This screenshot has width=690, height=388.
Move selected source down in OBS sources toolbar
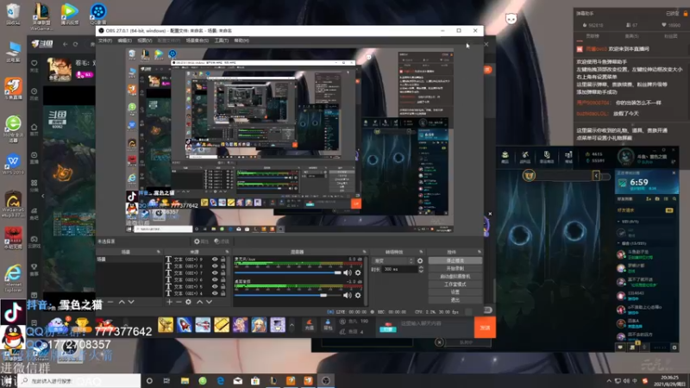tap(209, 303)
